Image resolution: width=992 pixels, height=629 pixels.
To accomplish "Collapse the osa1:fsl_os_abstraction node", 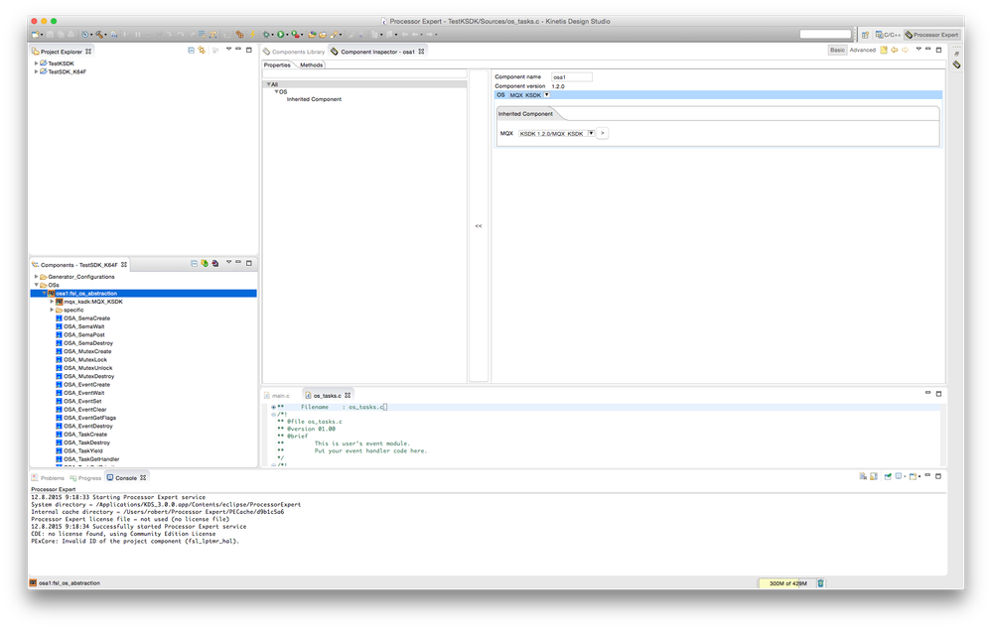I will click(44, 294).
